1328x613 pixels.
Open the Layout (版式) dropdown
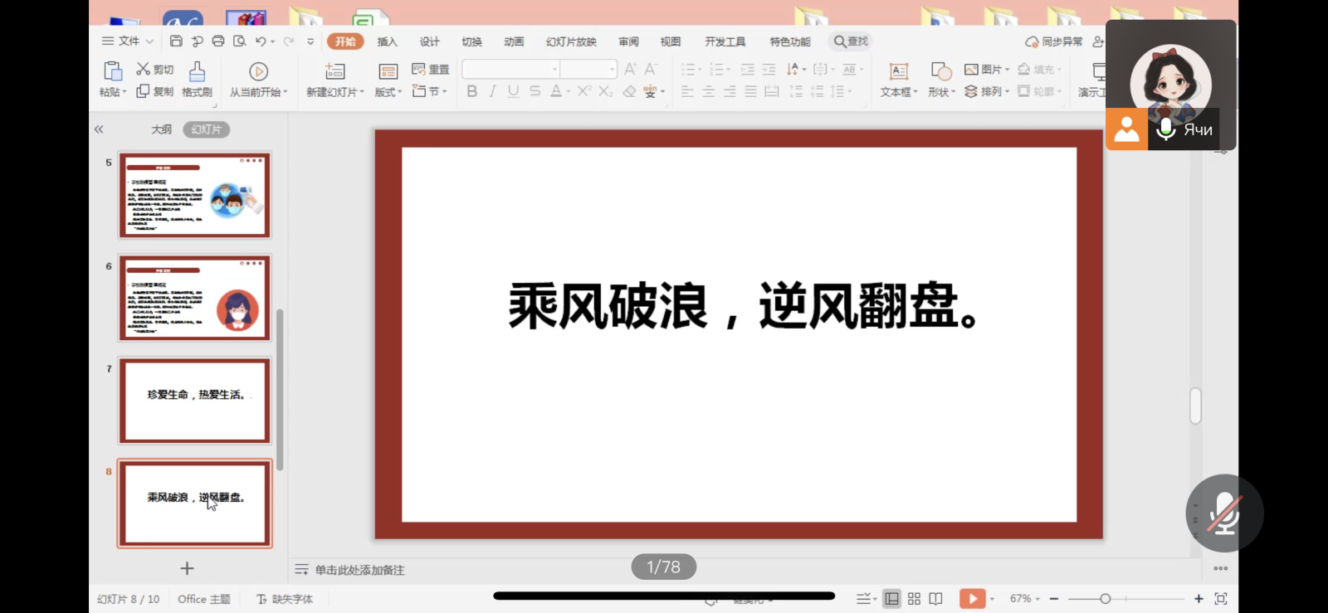388,92
